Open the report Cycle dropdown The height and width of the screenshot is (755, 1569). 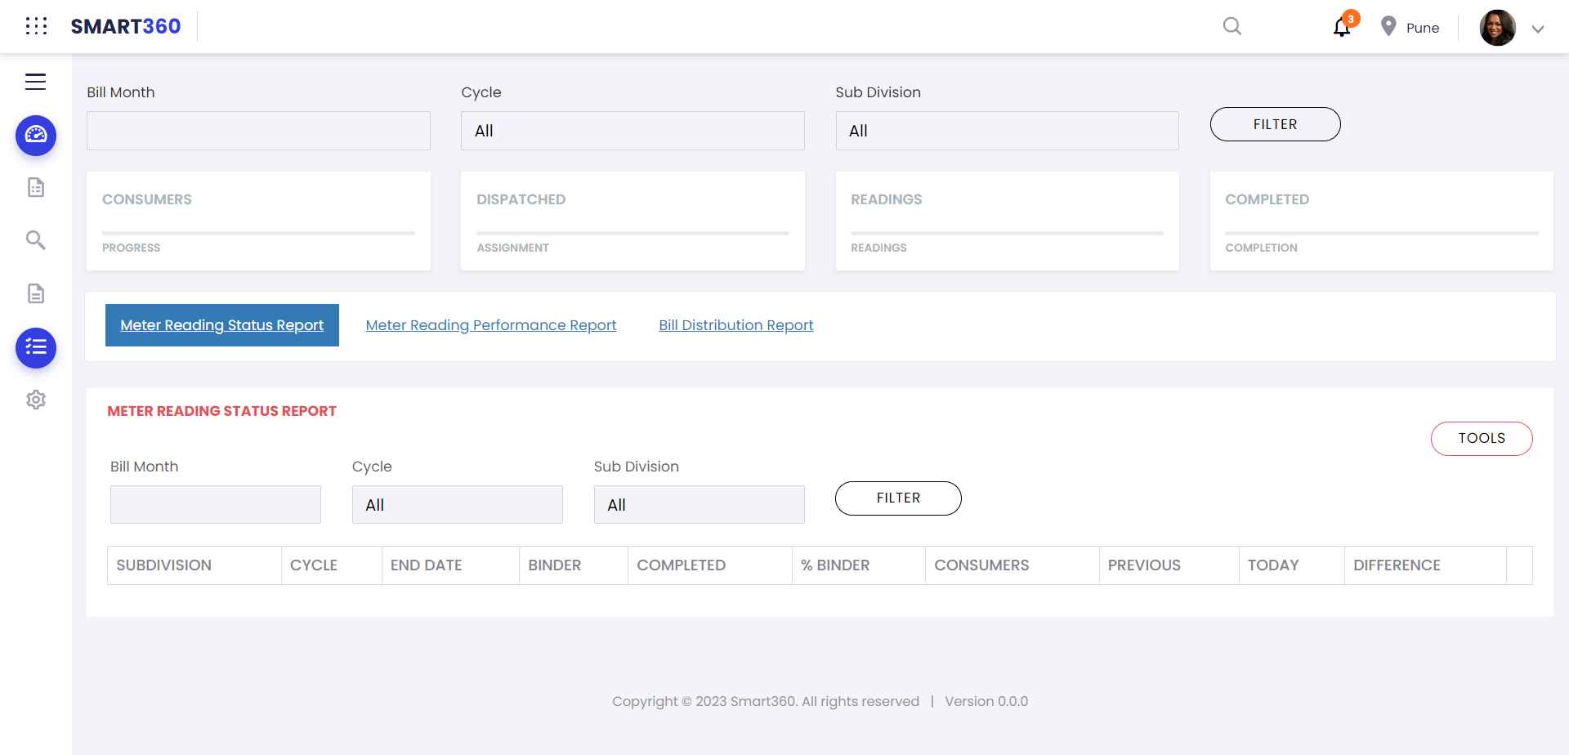(x=458, y=505)
